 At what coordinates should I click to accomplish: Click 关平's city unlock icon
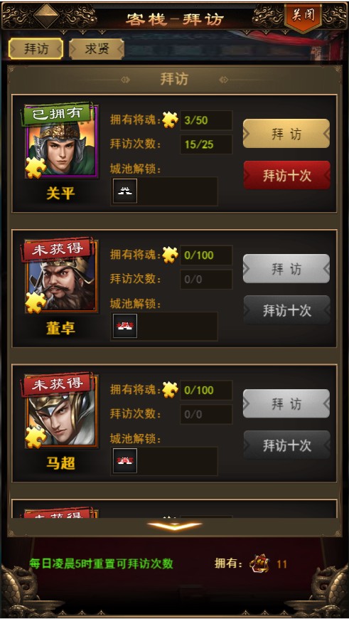pos(125,191)
